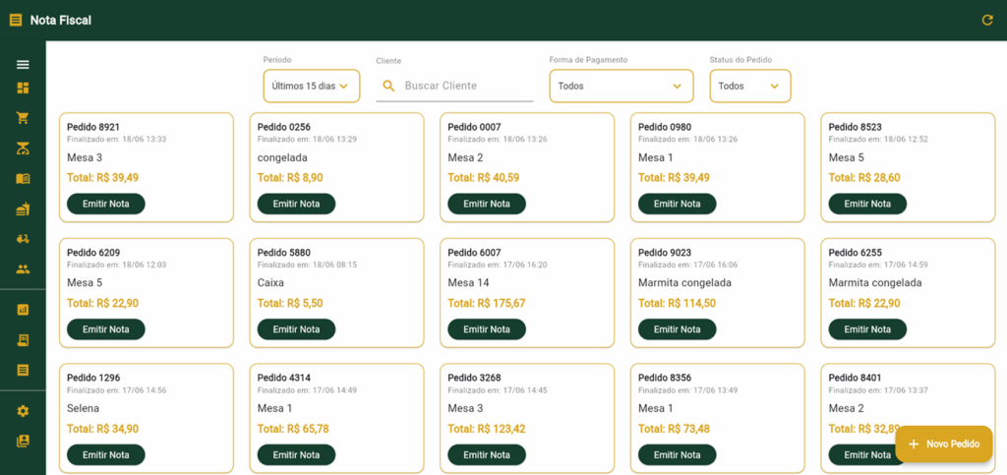Click Emitir Nota for Pedido 9023

(x=677, y=329)
